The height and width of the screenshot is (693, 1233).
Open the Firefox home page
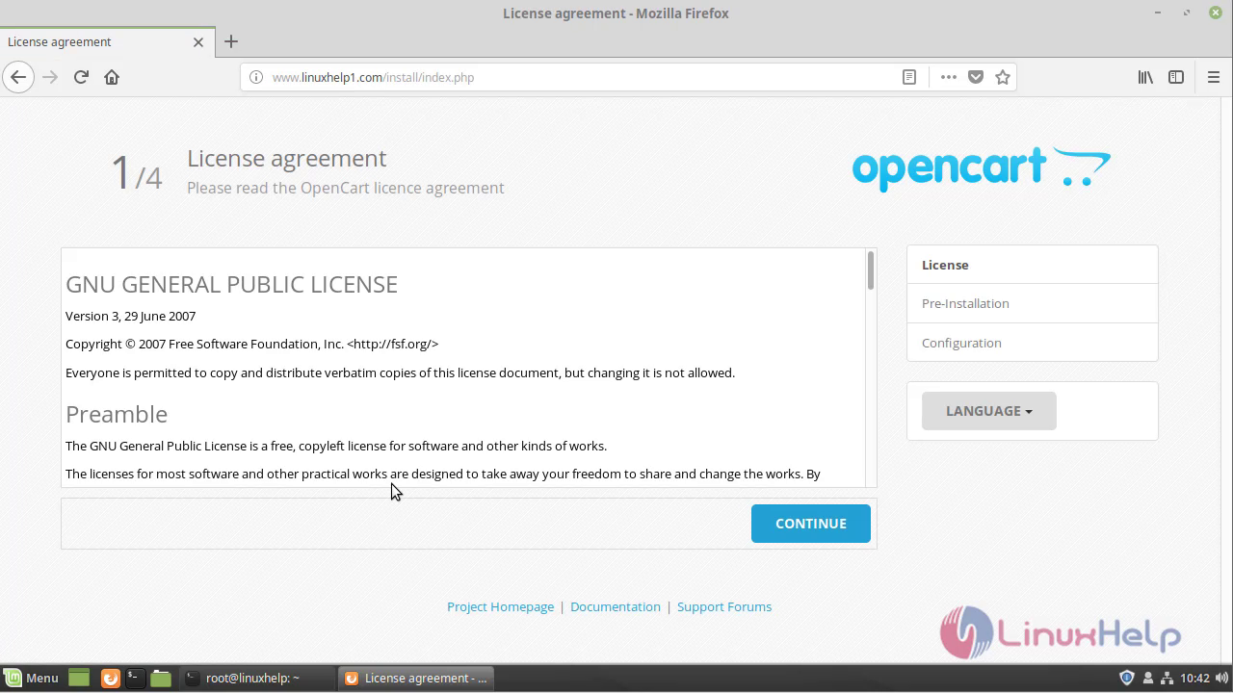112,77
